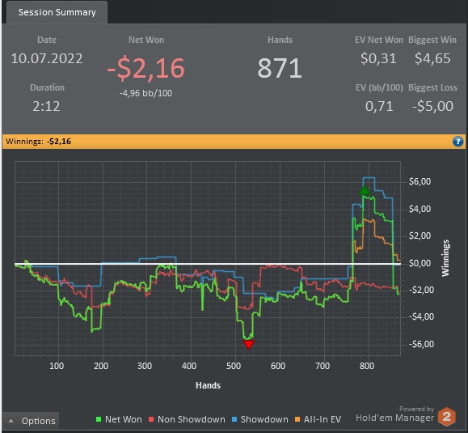Click the hands count 871
Viewport: 468px width, 433px height.
[x=280, y=68]
